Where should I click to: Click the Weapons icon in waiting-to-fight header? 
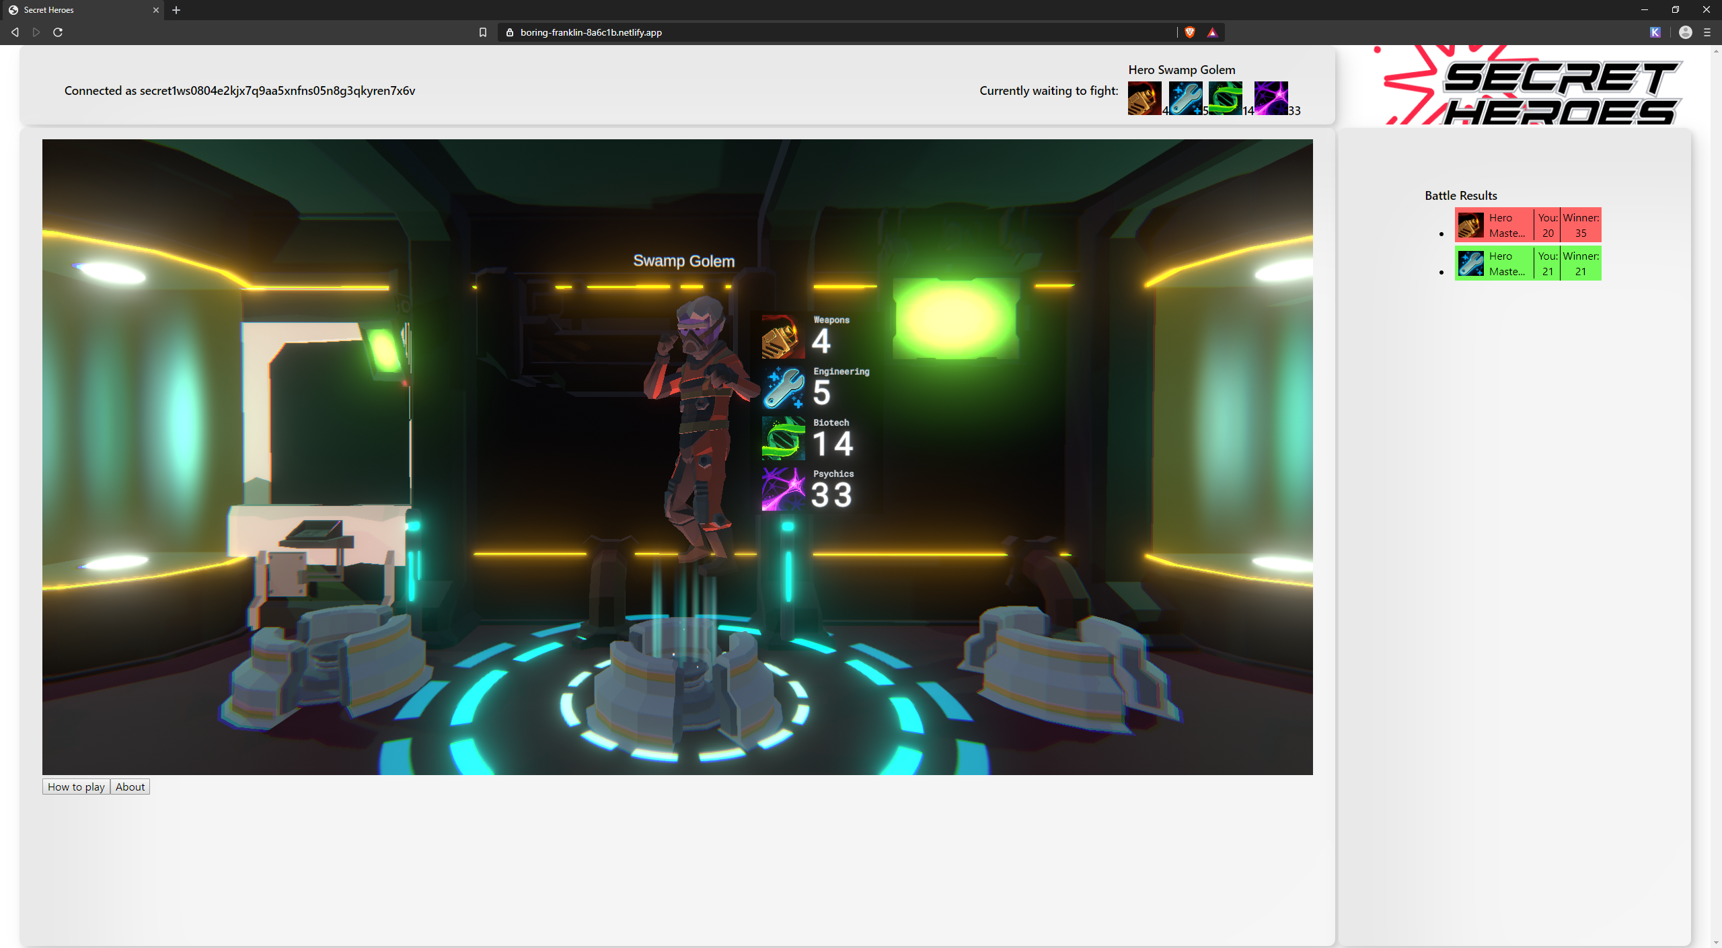(x=1144, y=98)
